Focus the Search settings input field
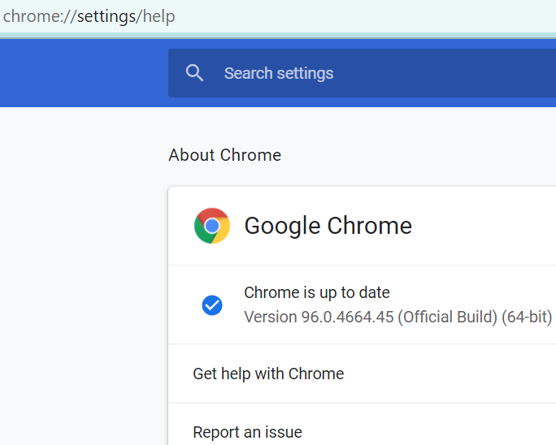 tap(366, 73)
